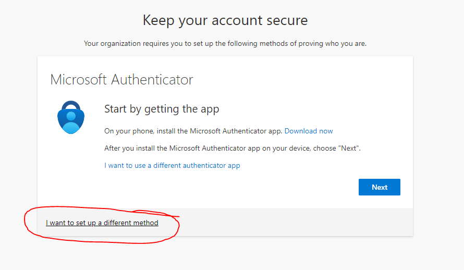Click the Next button
The image size is (464, 270).
pos(380,187)
